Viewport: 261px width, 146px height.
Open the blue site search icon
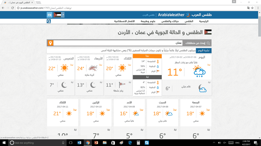pyautogui.click(x=49, y=21)
